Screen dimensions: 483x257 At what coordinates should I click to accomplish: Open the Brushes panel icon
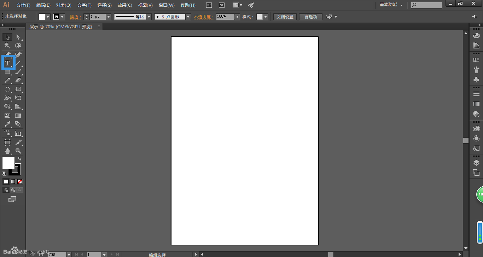[476, 70]
